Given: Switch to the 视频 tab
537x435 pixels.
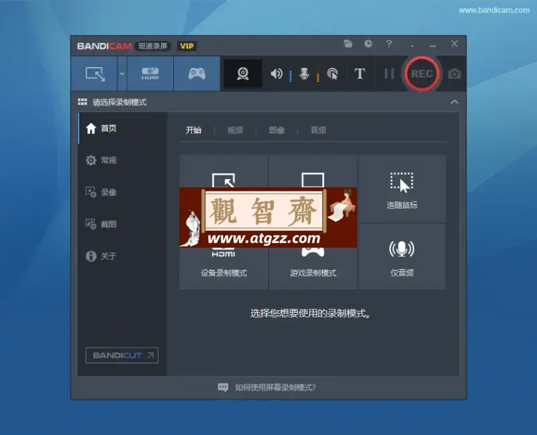Looking at the screenshot, I should point(236,130).
